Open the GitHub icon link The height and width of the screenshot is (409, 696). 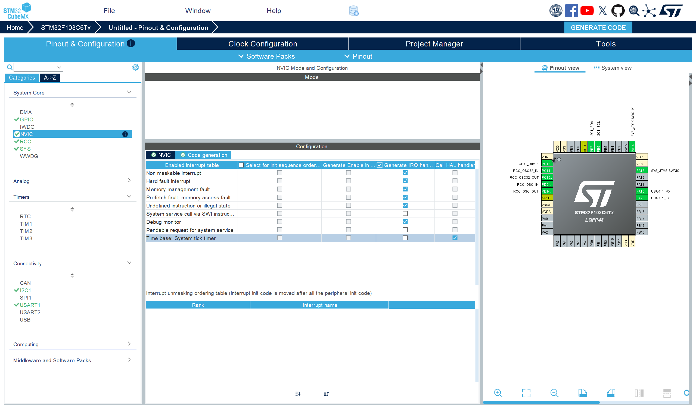coord(618,11)
